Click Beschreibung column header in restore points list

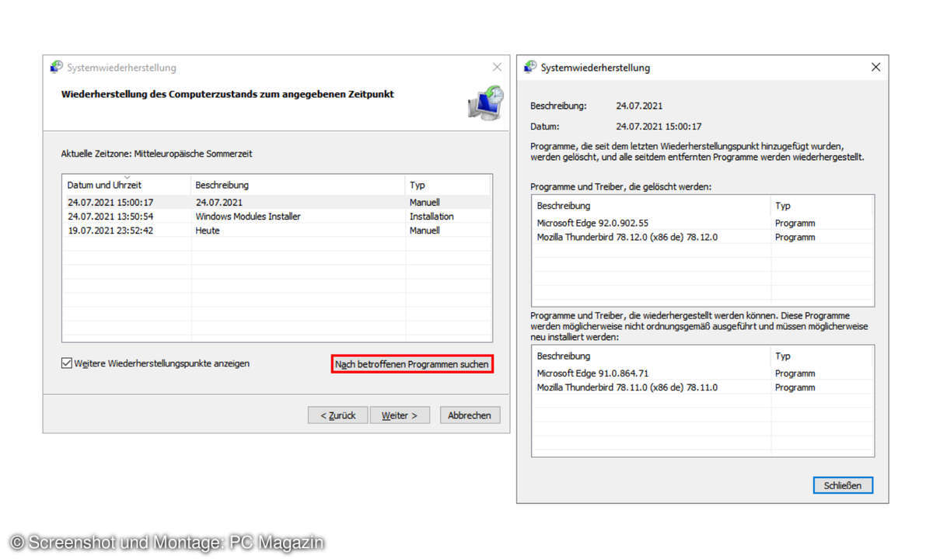coord(299,185)
